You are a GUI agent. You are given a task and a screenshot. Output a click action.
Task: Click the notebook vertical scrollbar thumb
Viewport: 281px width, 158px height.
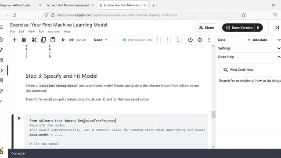213,115
